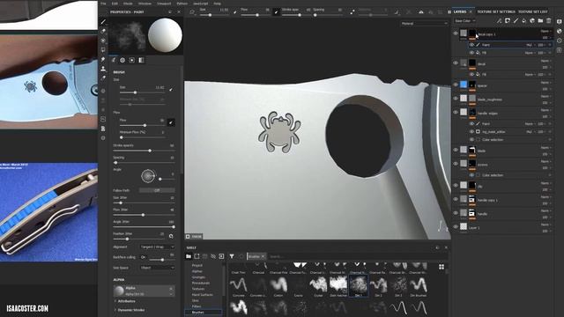Hide the 'decal copy 1' layer
The width and height of the screenshot is (564, 317).
coord(456,33)
